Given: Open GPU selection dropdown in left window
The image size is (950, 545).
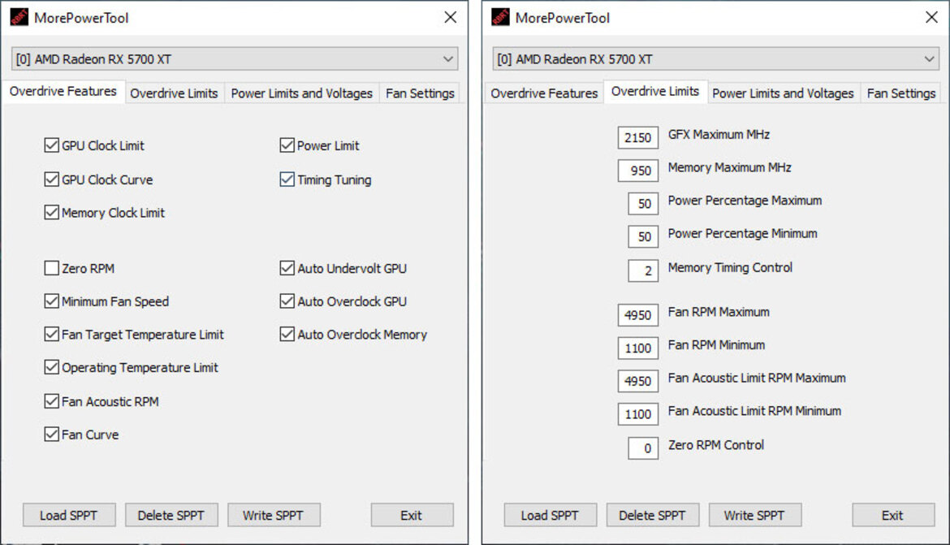Looking at the screenshot, I should pyautogui.click(x=235, y=58).
